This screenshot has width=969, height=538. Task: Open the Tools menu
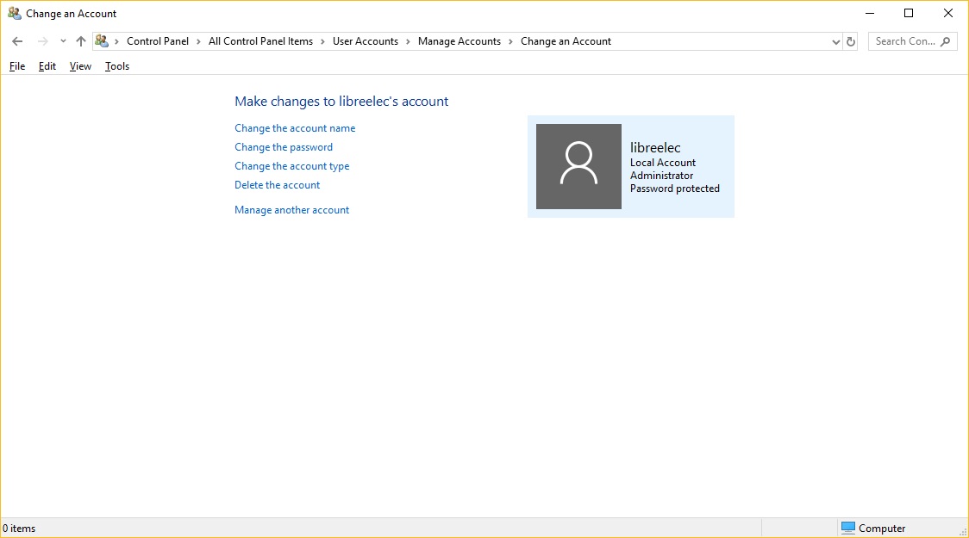117,66
